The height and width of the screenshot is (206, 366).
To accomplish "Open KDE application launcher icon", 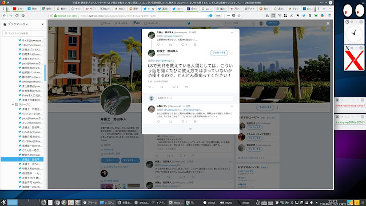I will pos(3,203).
